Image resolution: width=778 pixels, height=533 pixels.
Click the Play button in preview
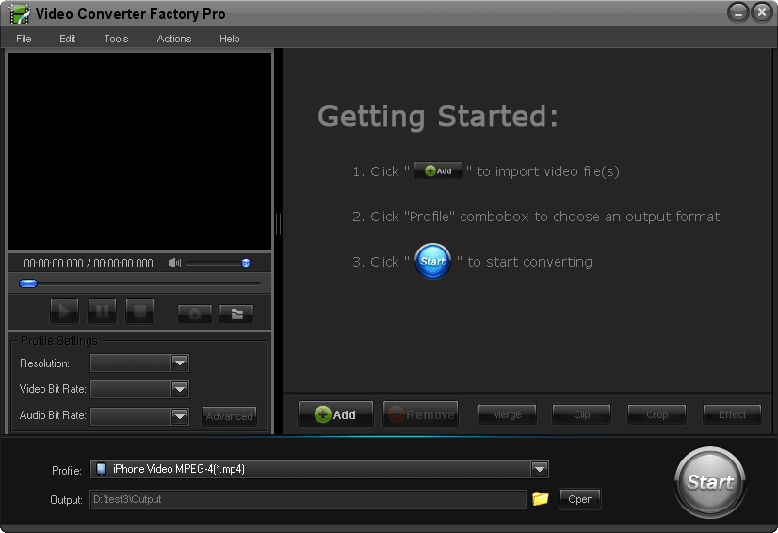[64, 311]
